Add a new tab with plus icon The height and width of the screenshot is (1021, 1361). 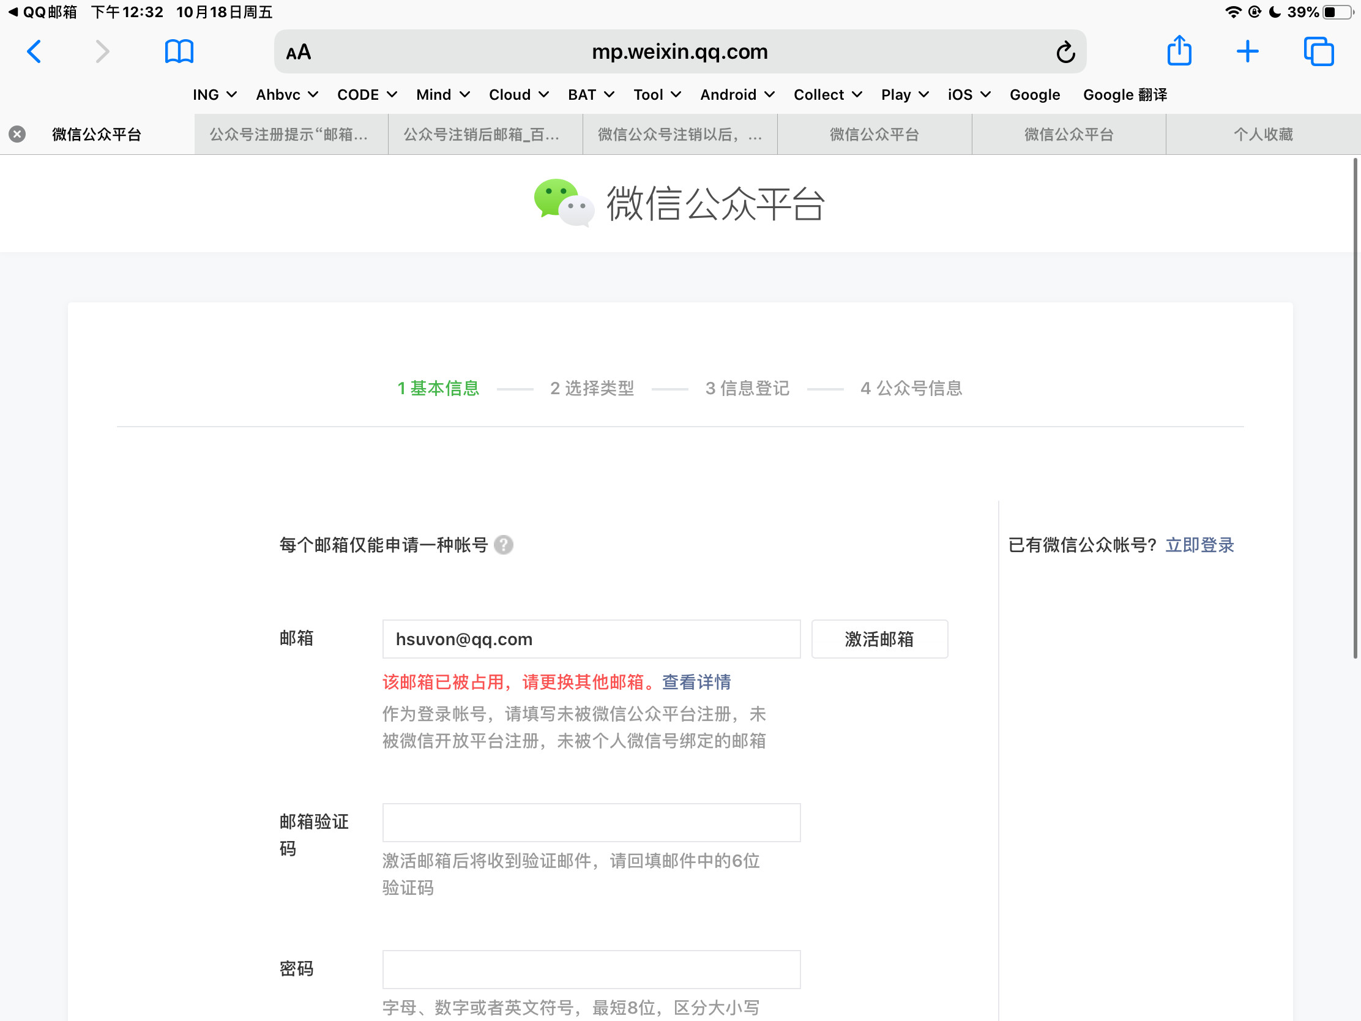[x=1247, y=51]
